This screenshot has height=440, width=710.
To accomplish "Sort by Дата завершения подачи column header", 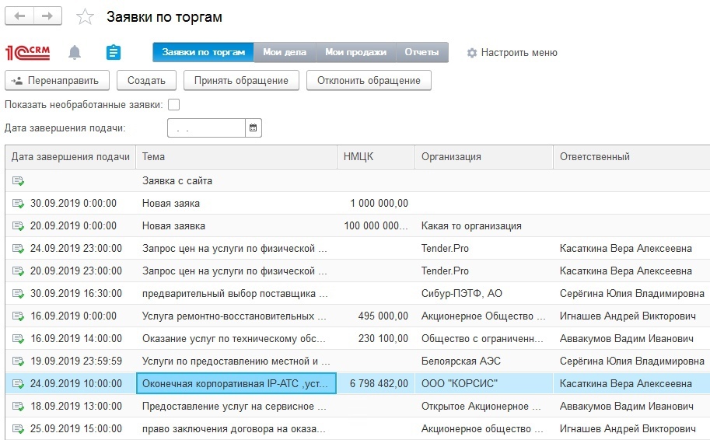I will (x=71, y=157).
